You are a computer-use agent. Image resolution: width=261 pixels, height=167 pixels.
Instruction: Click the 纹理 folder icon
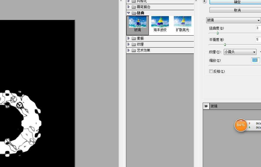point(134,44)
